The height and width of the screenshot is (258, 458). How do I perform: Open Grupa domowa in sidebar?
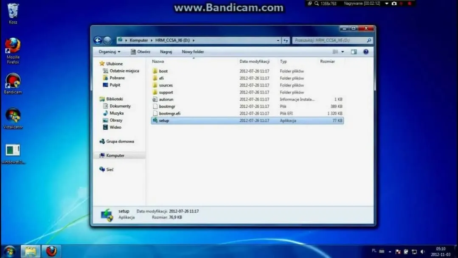[120, 141]
